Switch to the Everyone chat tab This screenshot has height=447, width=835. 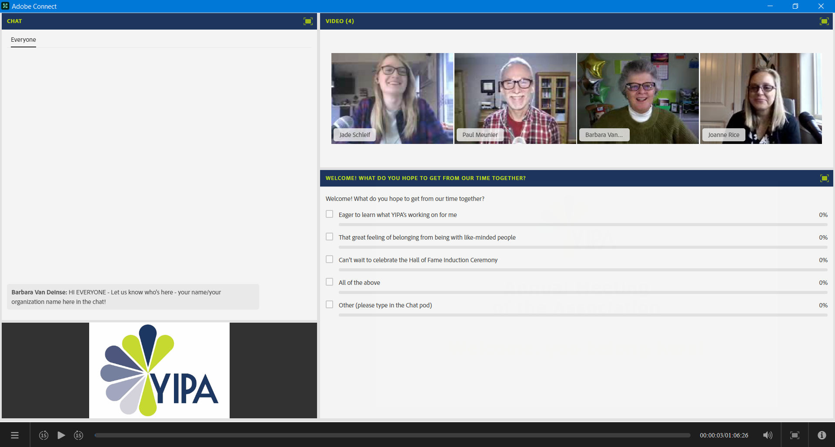[23, 40]
